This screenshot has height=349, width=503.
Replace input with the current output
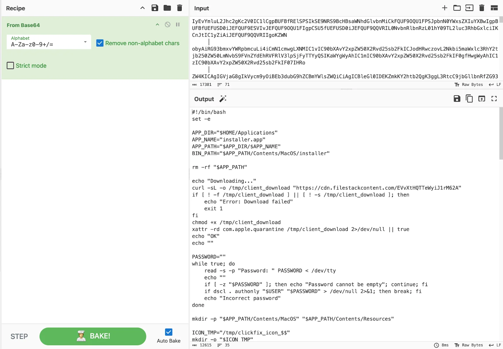click(x=482, y=98)
